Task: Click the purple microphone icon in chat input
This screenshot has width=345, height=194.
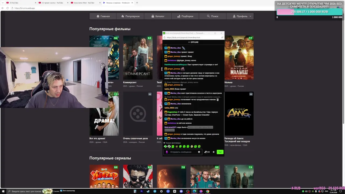Action: point(167,152)
